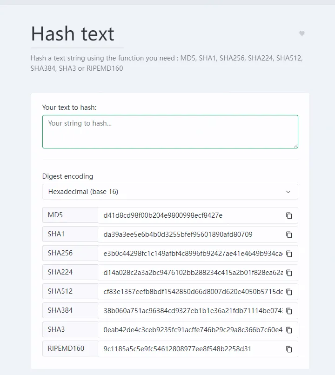Click the SHA1 hash output field
Viewport: 335px width, 375px height.
click(191, 234)
